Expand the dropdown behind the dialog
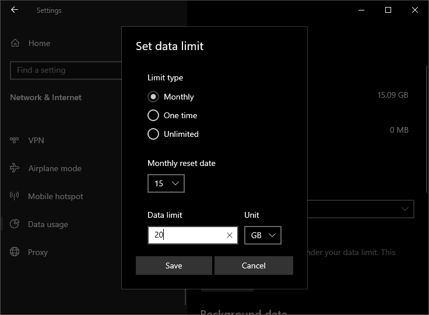This screenshot has width=429, height=315. pyautogui.click(x=404, y=208)
